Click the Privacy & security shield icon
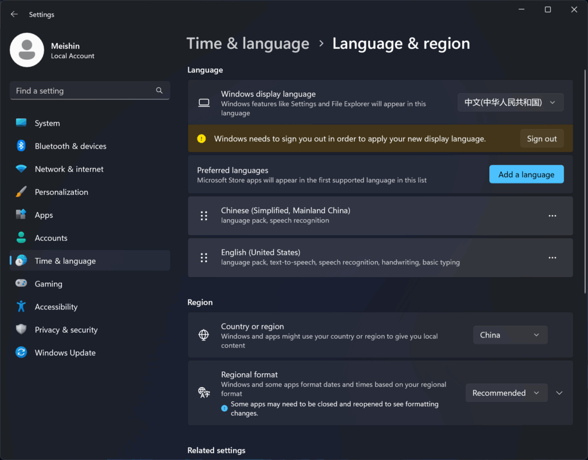Image resolution: width=588 pixels, height=460 pixels. tap(21, 329)
